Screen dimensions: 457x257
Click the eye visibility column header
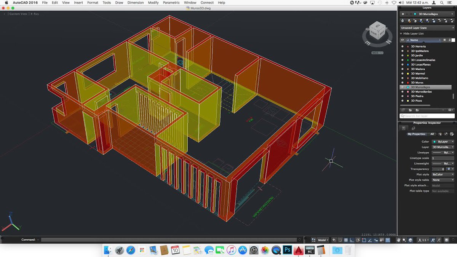[x=402, y=40]
